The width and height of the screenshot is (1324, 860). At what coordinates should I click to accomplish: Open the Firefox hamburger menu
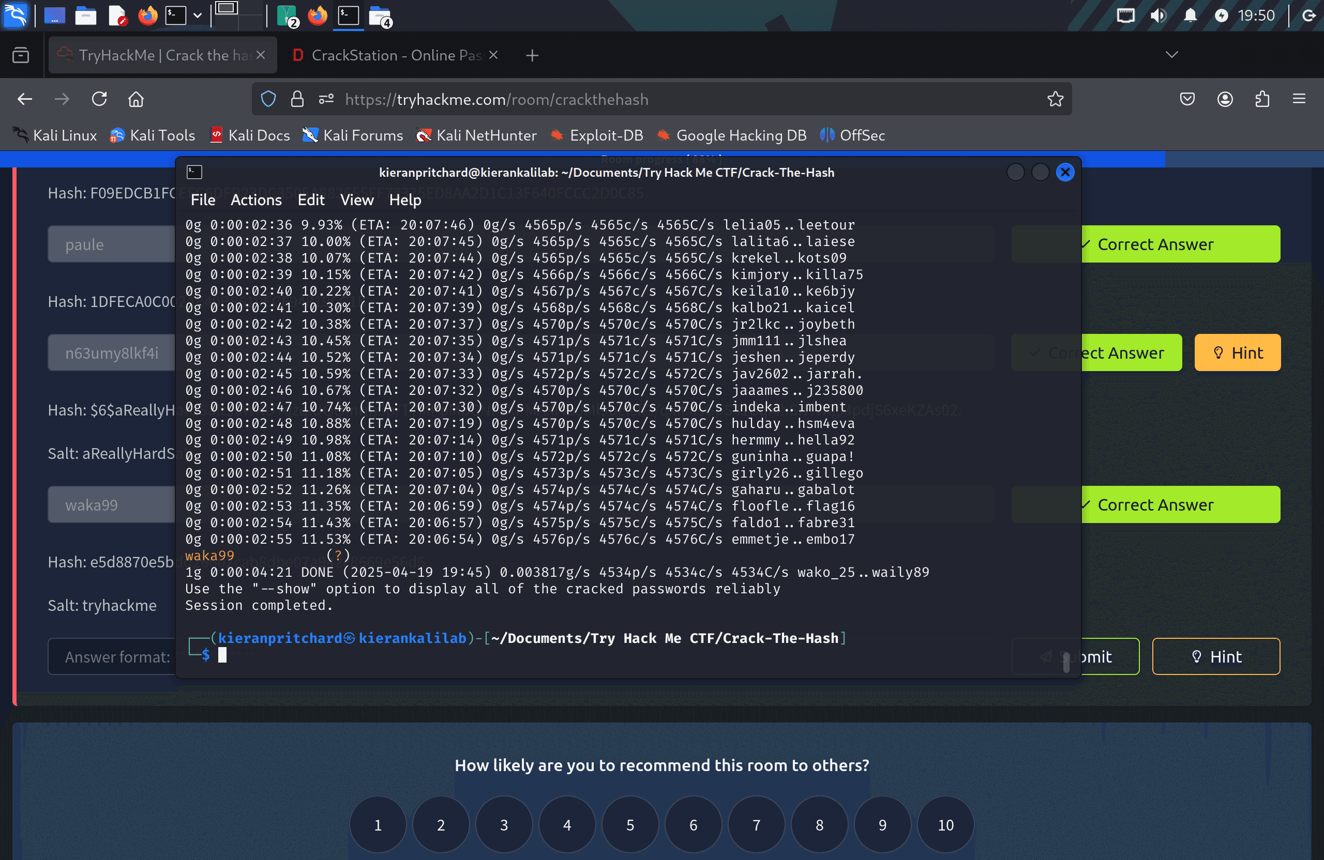1299,99
